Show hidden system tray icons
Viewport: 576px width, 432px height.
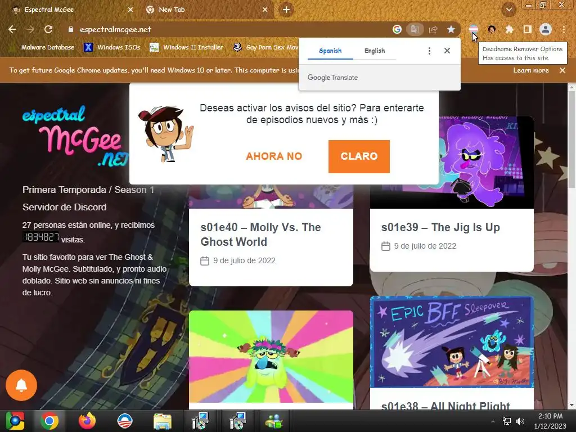[x=493, y=421]
